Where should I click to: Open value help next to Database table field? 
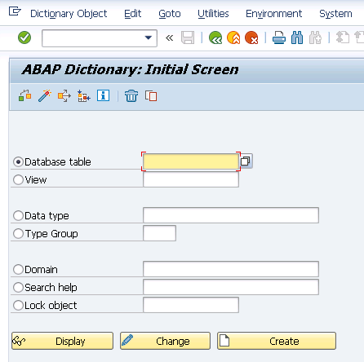pyautogui.click(x=246, y=161)
